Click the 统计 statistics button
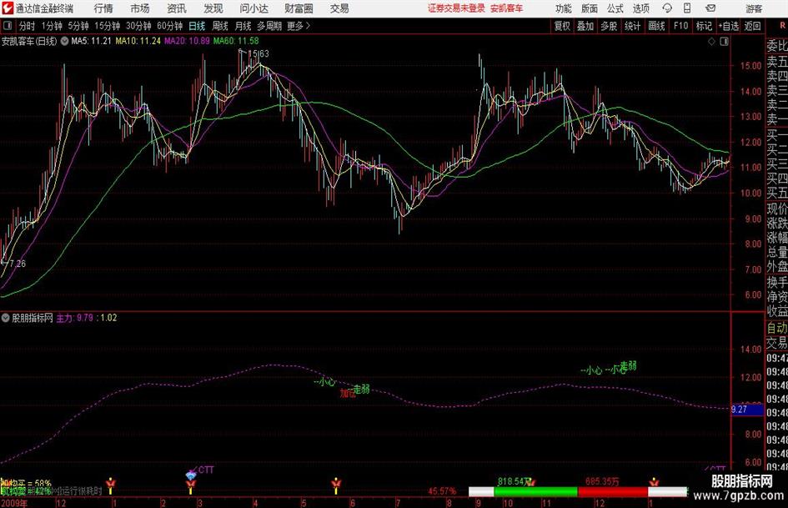Image resolution: width=788 pixels, height=508 pixels. click(632, 26)
